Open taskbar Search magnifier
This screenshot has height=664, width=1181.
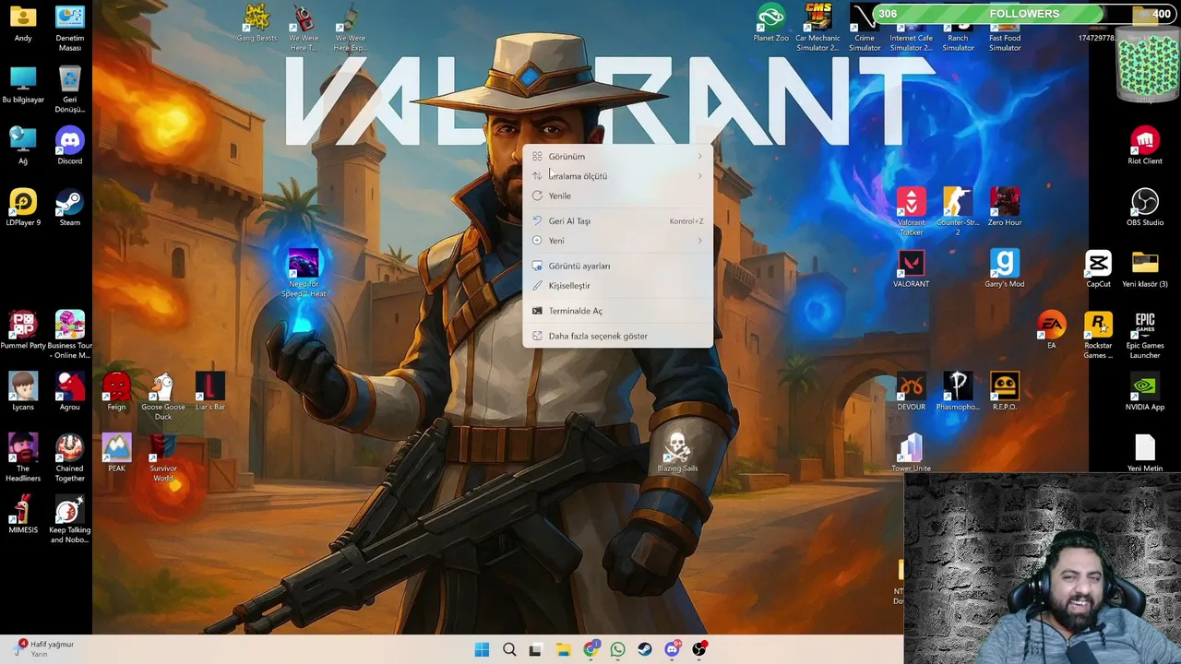coord(509,649)
